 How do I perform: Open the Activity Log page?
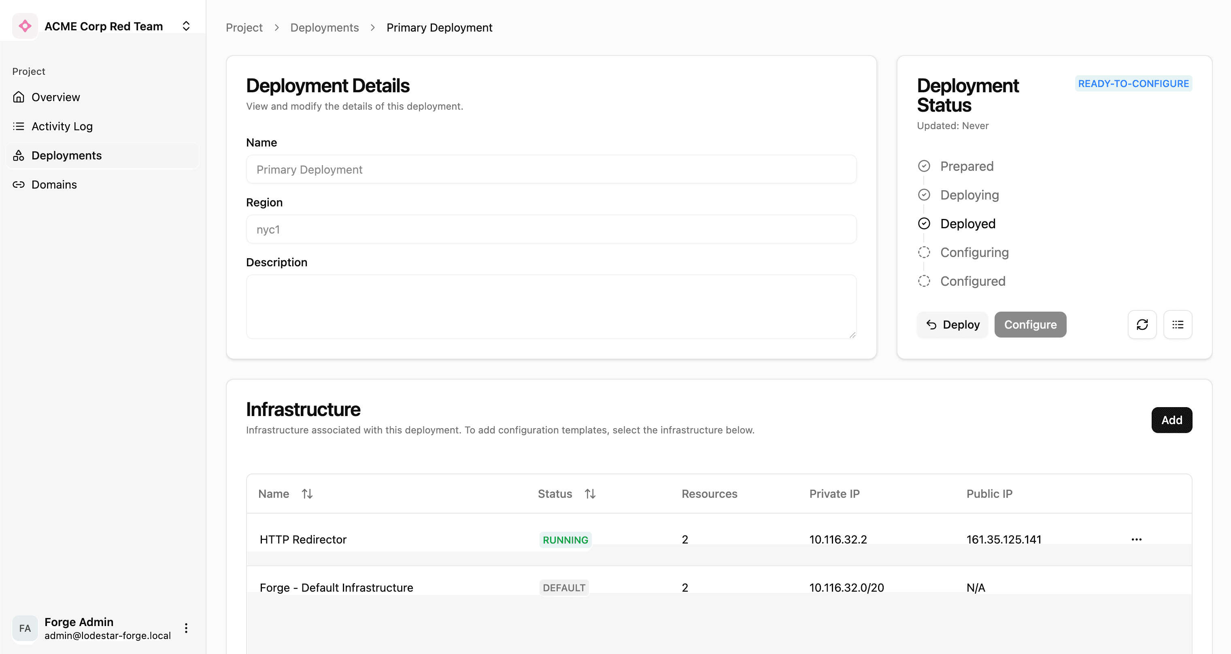(x=102, y=126)
